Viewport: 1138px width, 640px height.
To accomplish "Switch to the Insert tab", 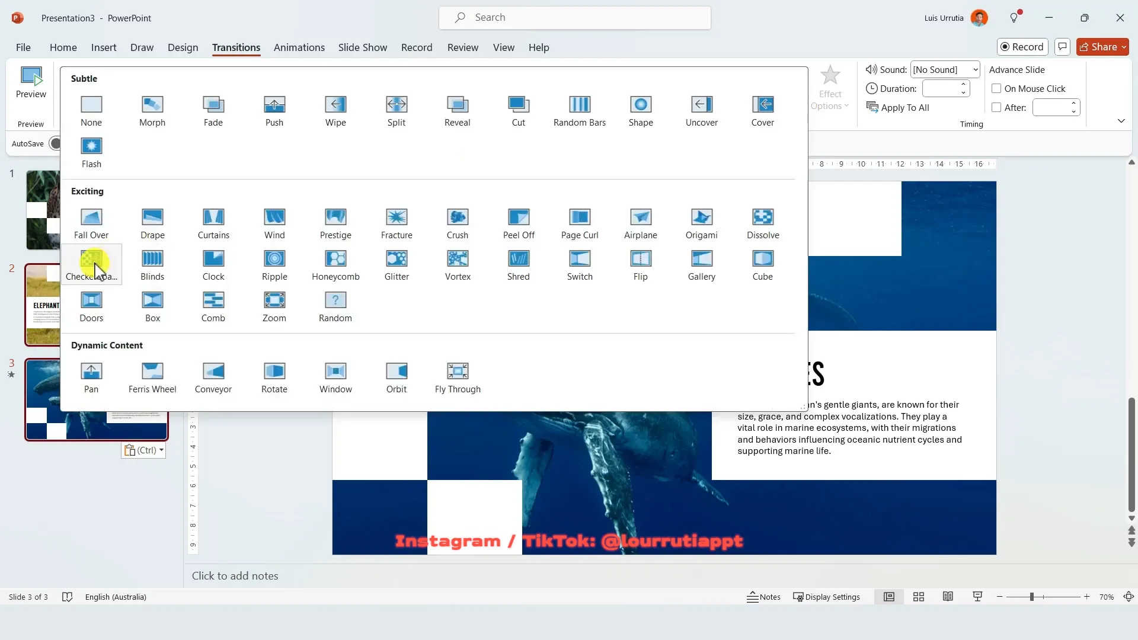I will [x=104, y=47].
